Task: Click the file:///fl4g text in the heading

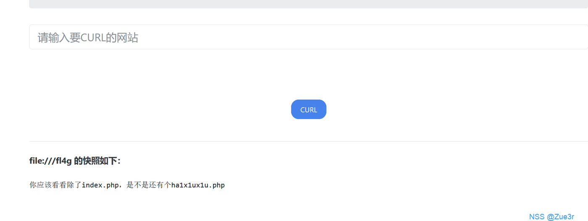Action: [x=50, y=161]
